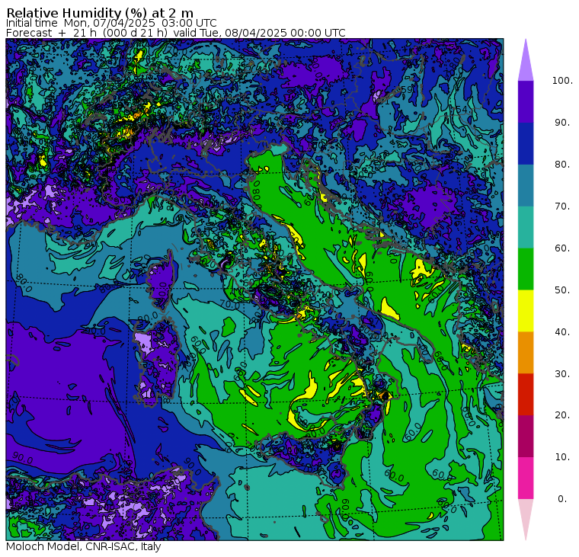Click the "20." legend label

(562, 415)
